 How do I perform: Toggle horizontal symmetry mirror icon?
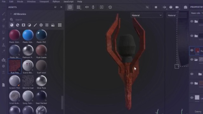point(87,7)
